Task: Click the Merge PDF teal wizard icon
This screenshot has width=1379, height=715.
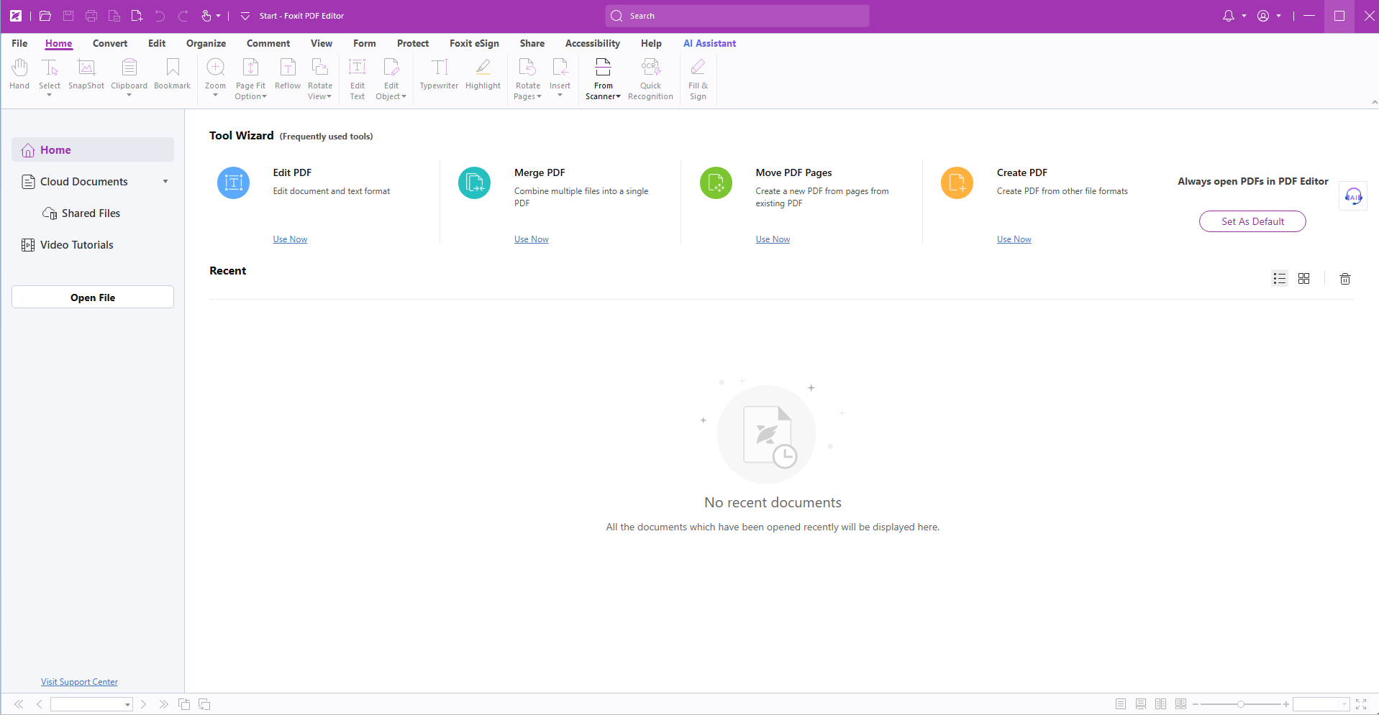Action: tap(475, 183)
